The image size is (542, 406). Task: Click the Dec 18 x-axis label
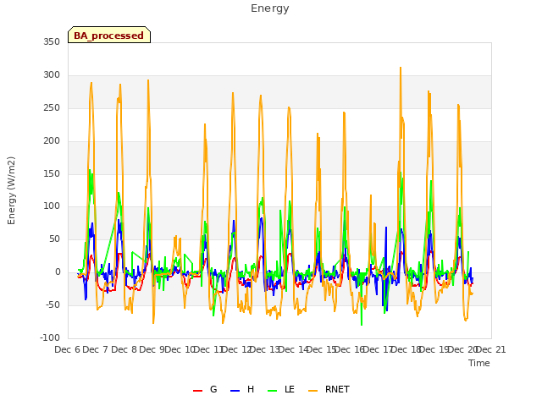405,350
